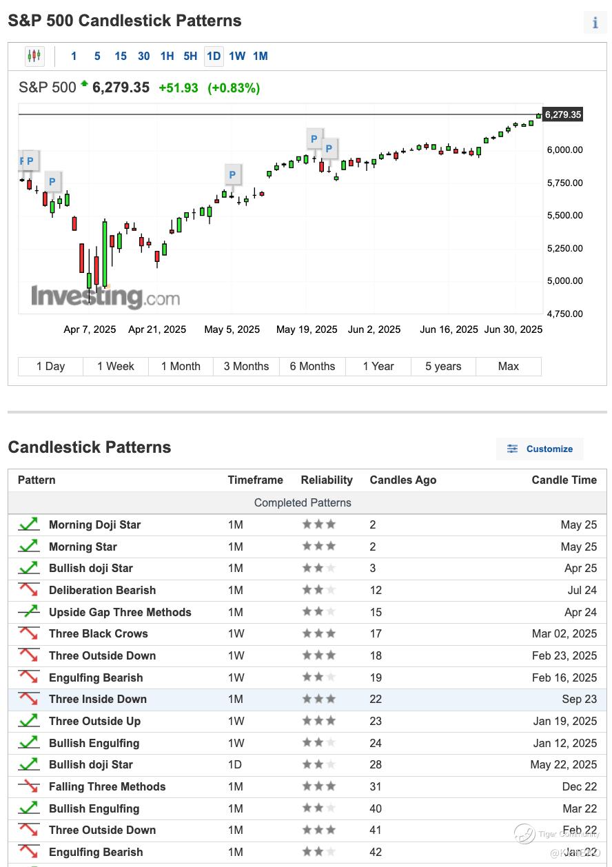This screenshot has height=867, width=612.
Task: Click the Jan 12, 2025 candle time
Action: [x=564, y=743]
